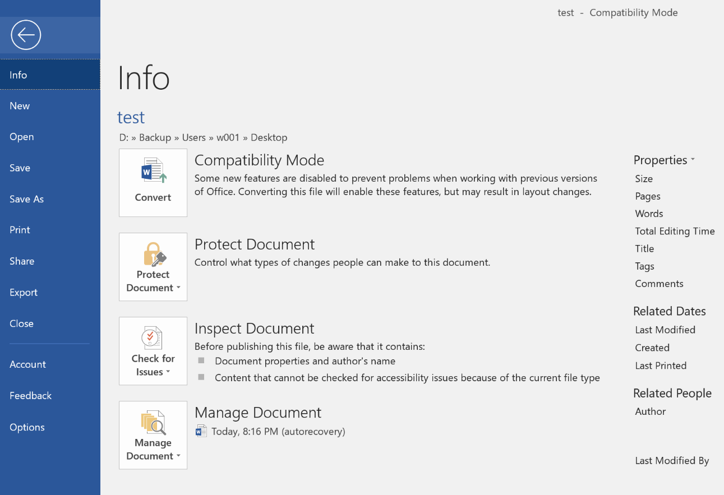Expand the Manage Document dropdown label

(x=153, y=450)
